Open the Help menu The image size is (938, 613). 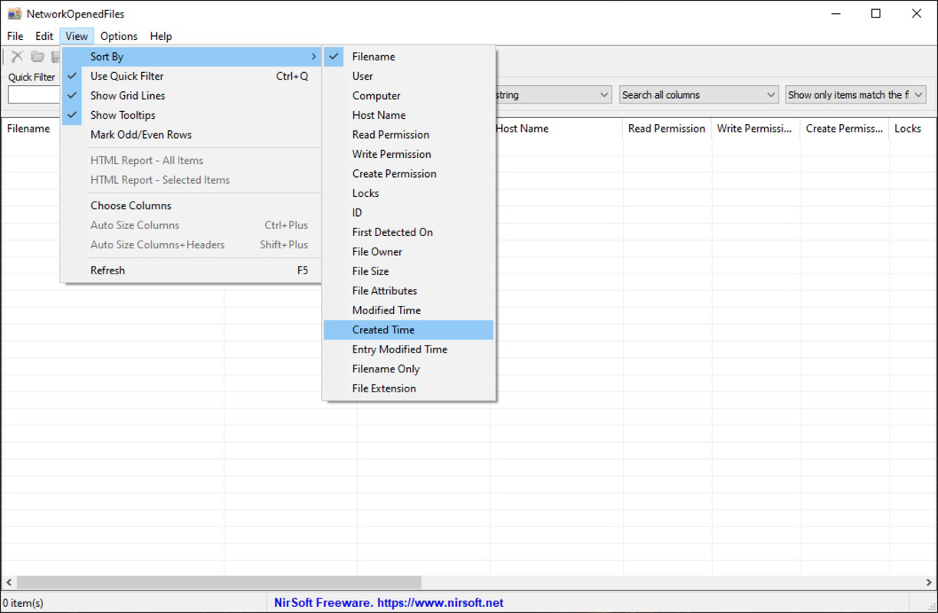pyautogui.click(x=161, y=36)
